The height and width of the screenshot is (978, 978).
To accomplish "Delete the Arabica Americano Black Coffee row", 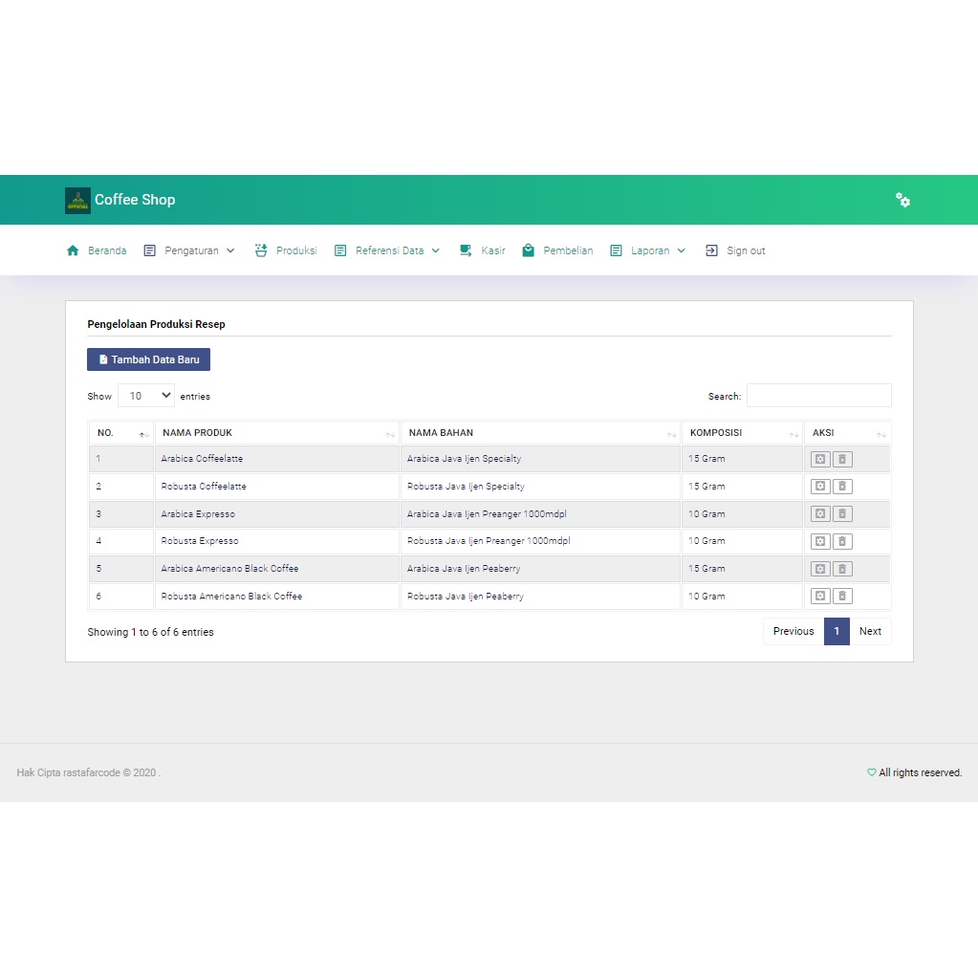I will point(842,569).
